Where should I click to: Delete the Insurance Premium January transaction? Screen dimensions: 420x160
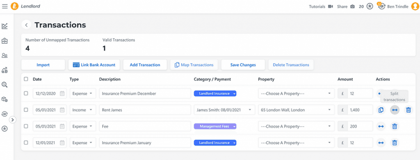395,143
